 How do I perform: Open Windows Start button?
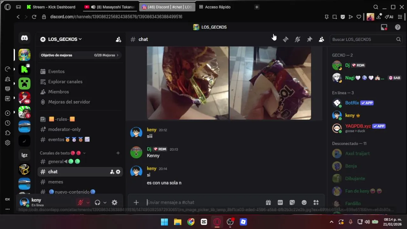click(x=164, y=222)
